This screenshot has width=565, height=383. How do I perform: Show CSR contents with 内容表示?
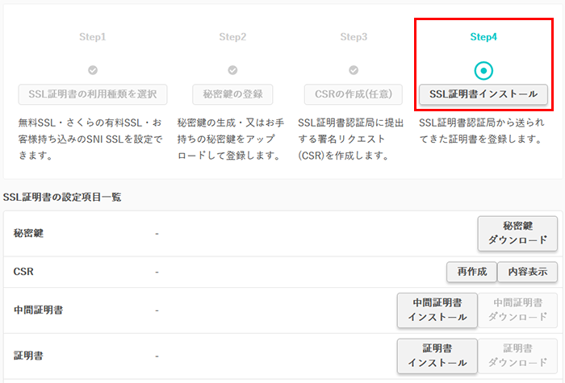[x=527, y=272]
